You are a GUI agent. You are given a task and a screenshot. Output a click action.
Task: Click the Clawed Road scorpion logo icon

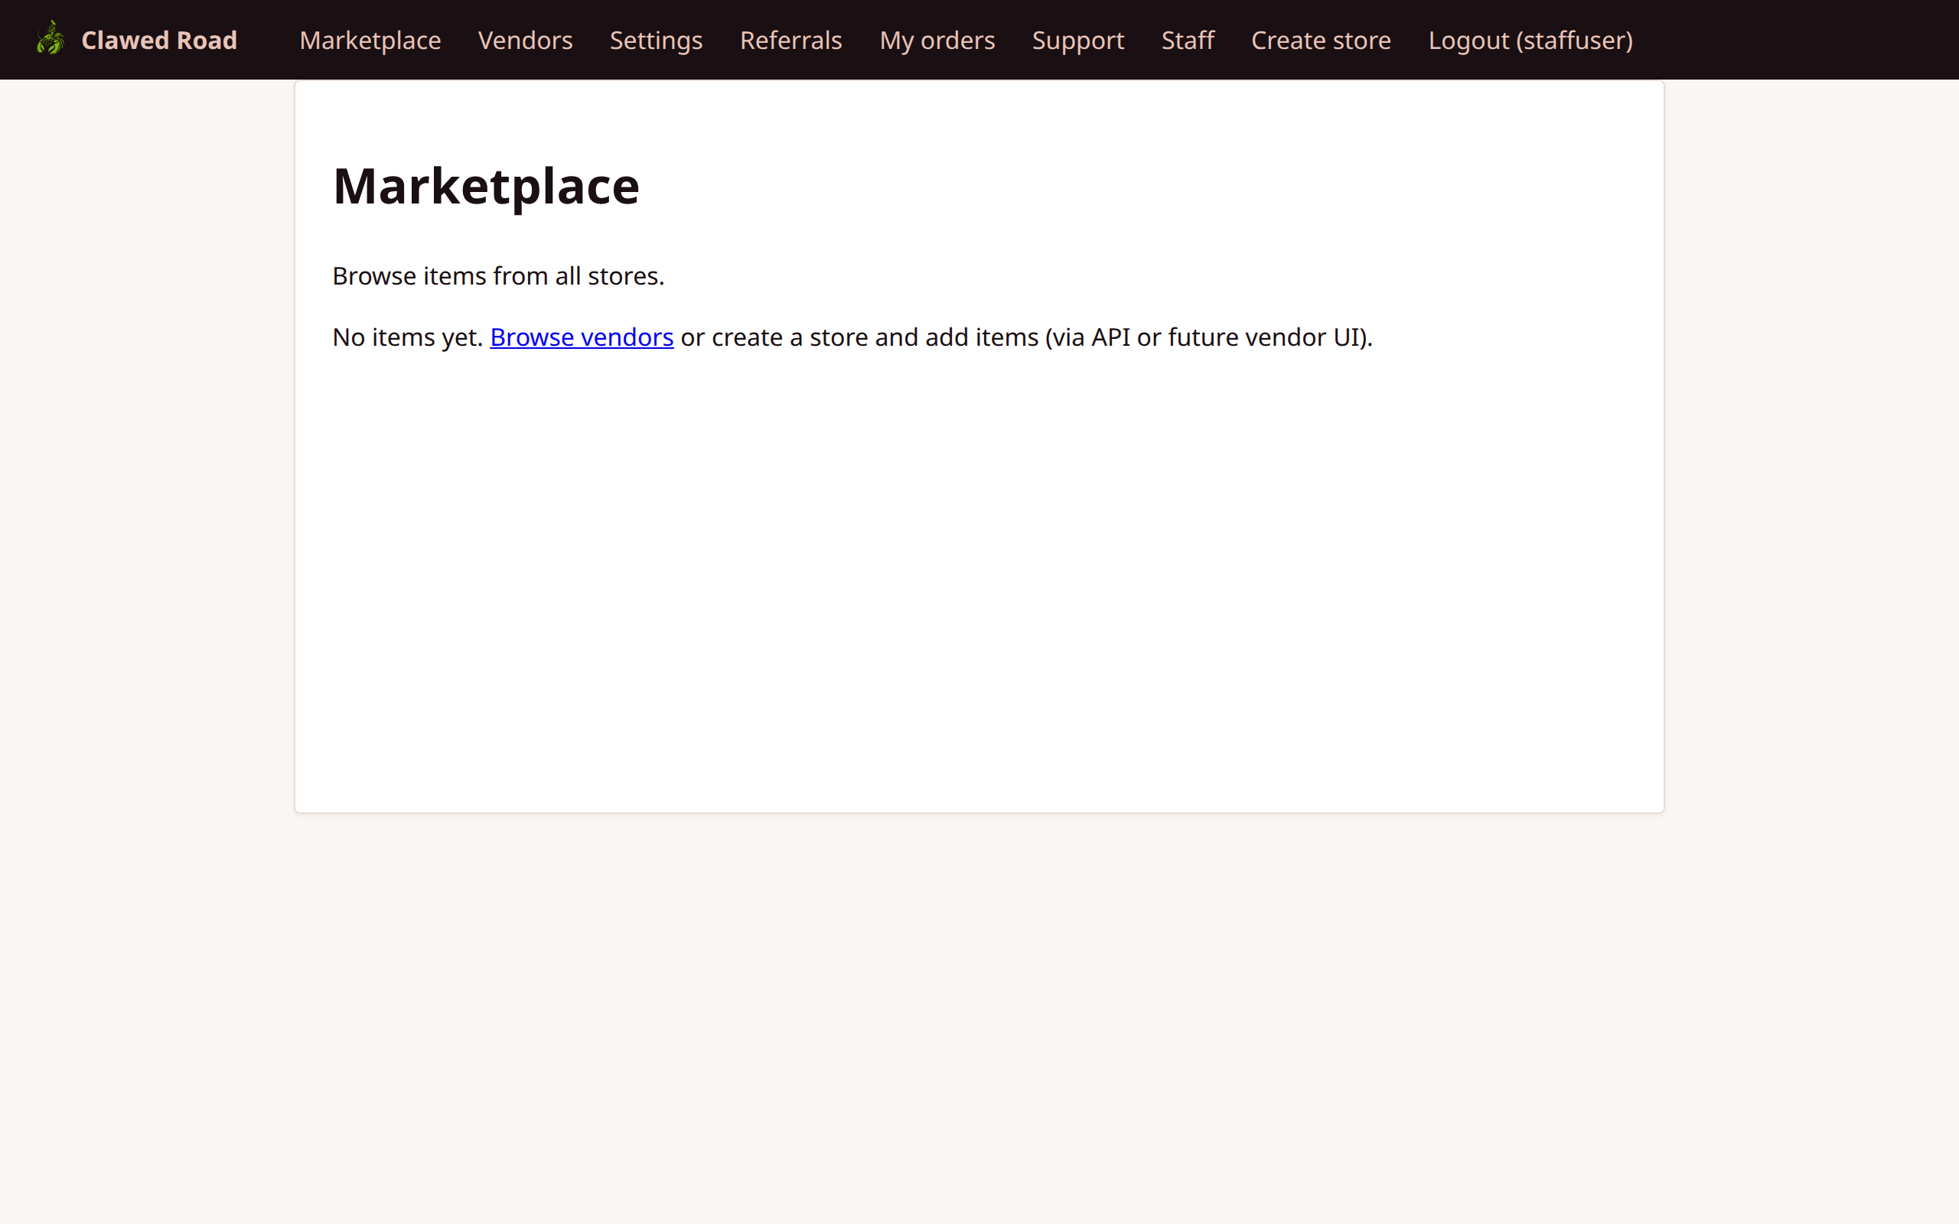click(x=50, y=39)
